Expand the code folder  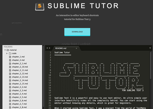(x=7, y=53)
